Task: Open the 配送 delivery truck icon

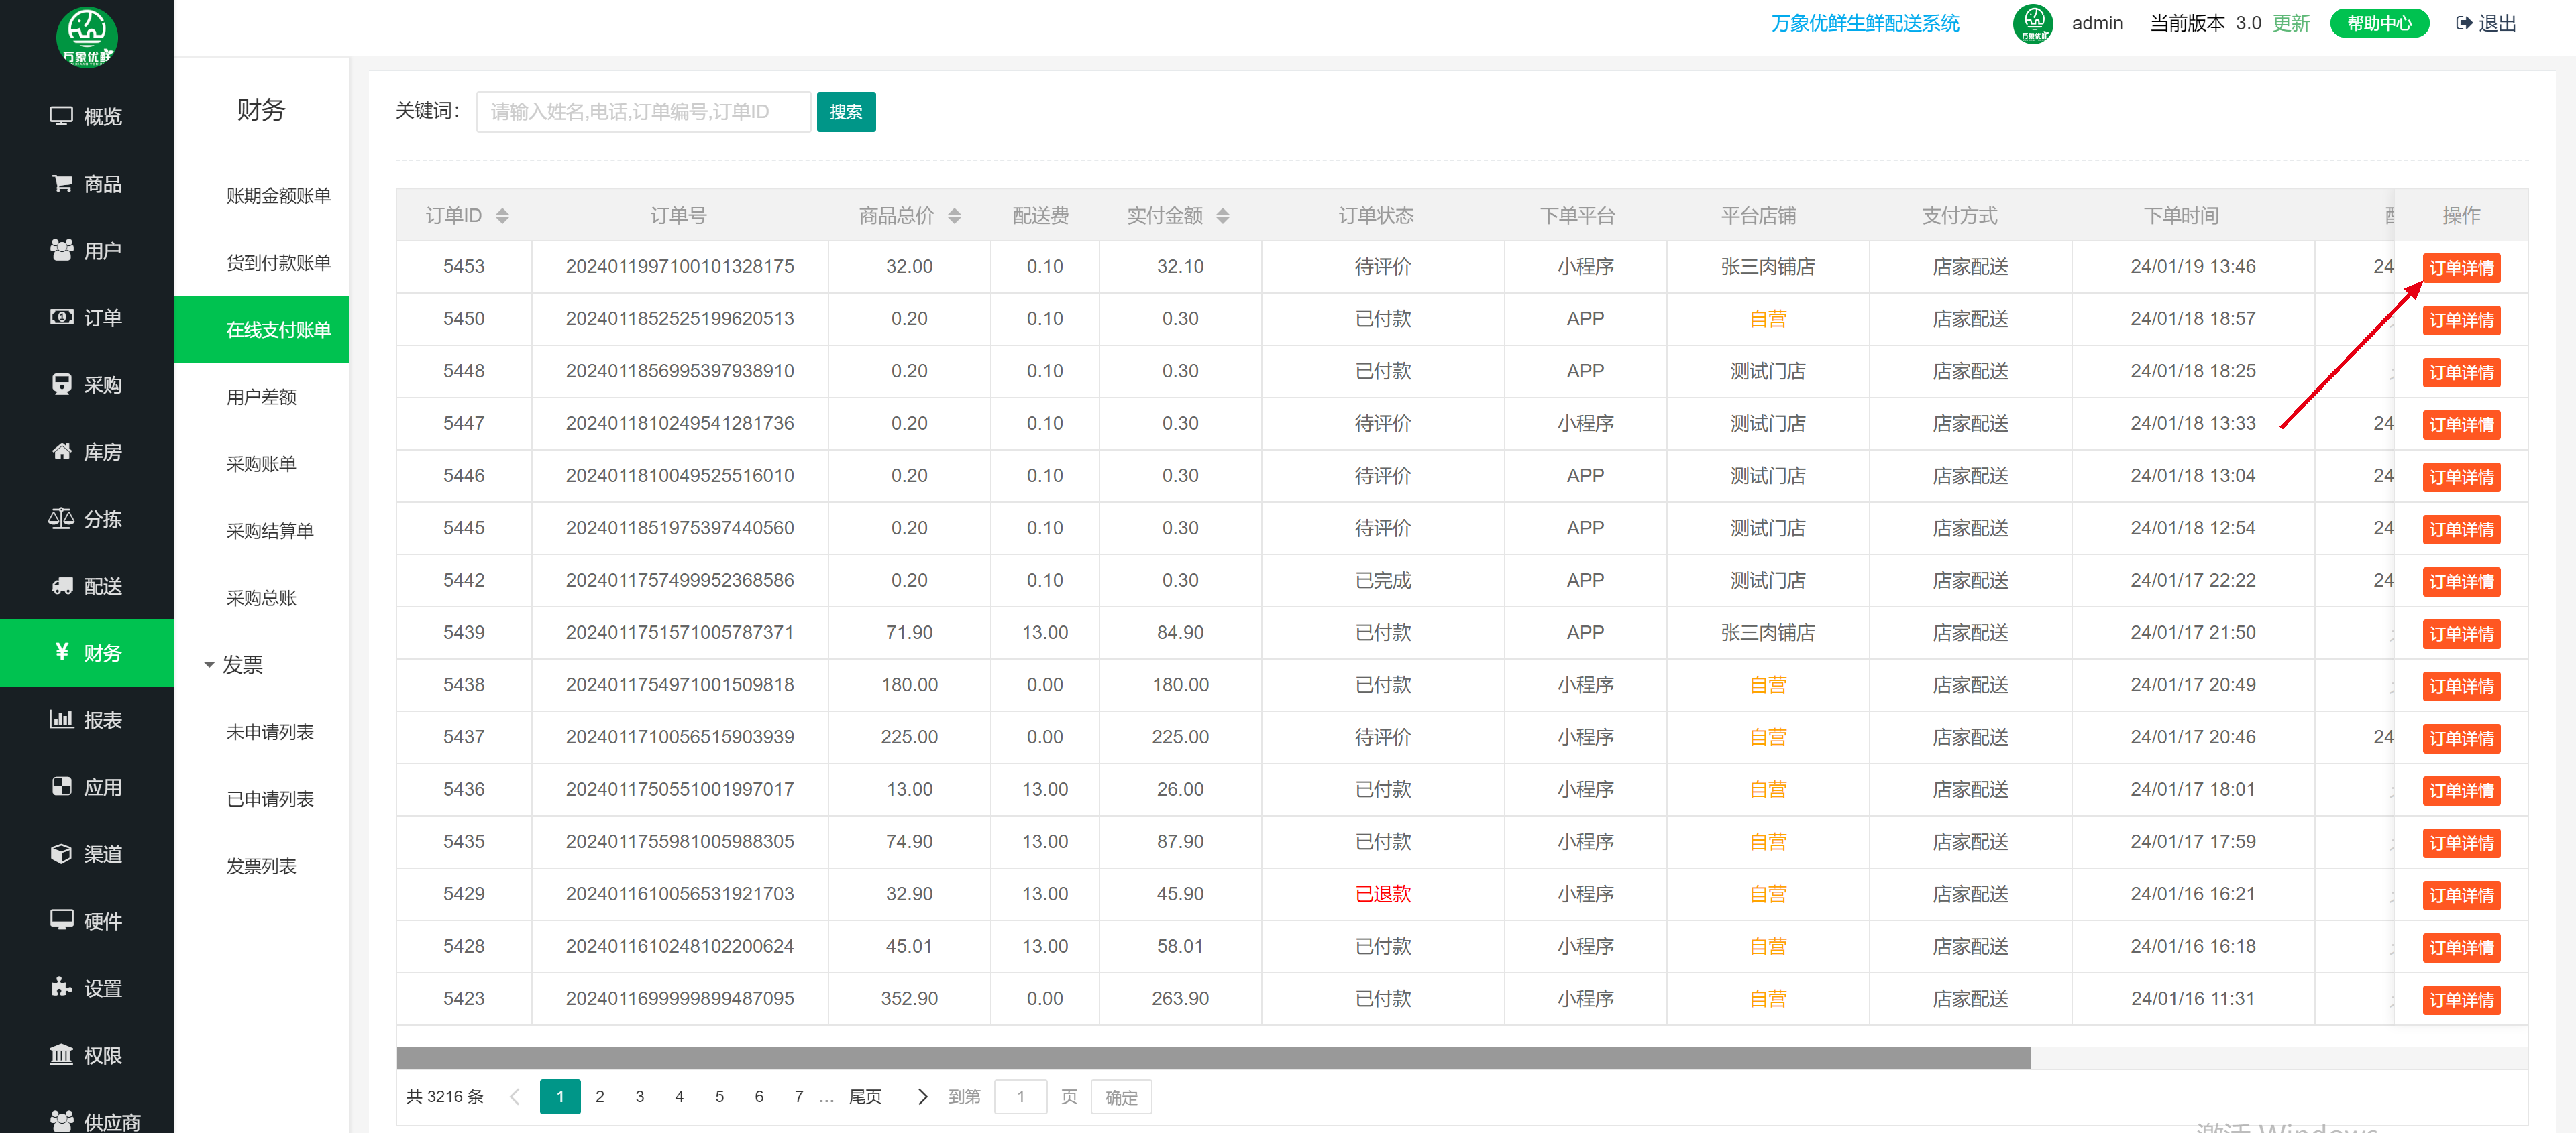Action: pos(61,585)
